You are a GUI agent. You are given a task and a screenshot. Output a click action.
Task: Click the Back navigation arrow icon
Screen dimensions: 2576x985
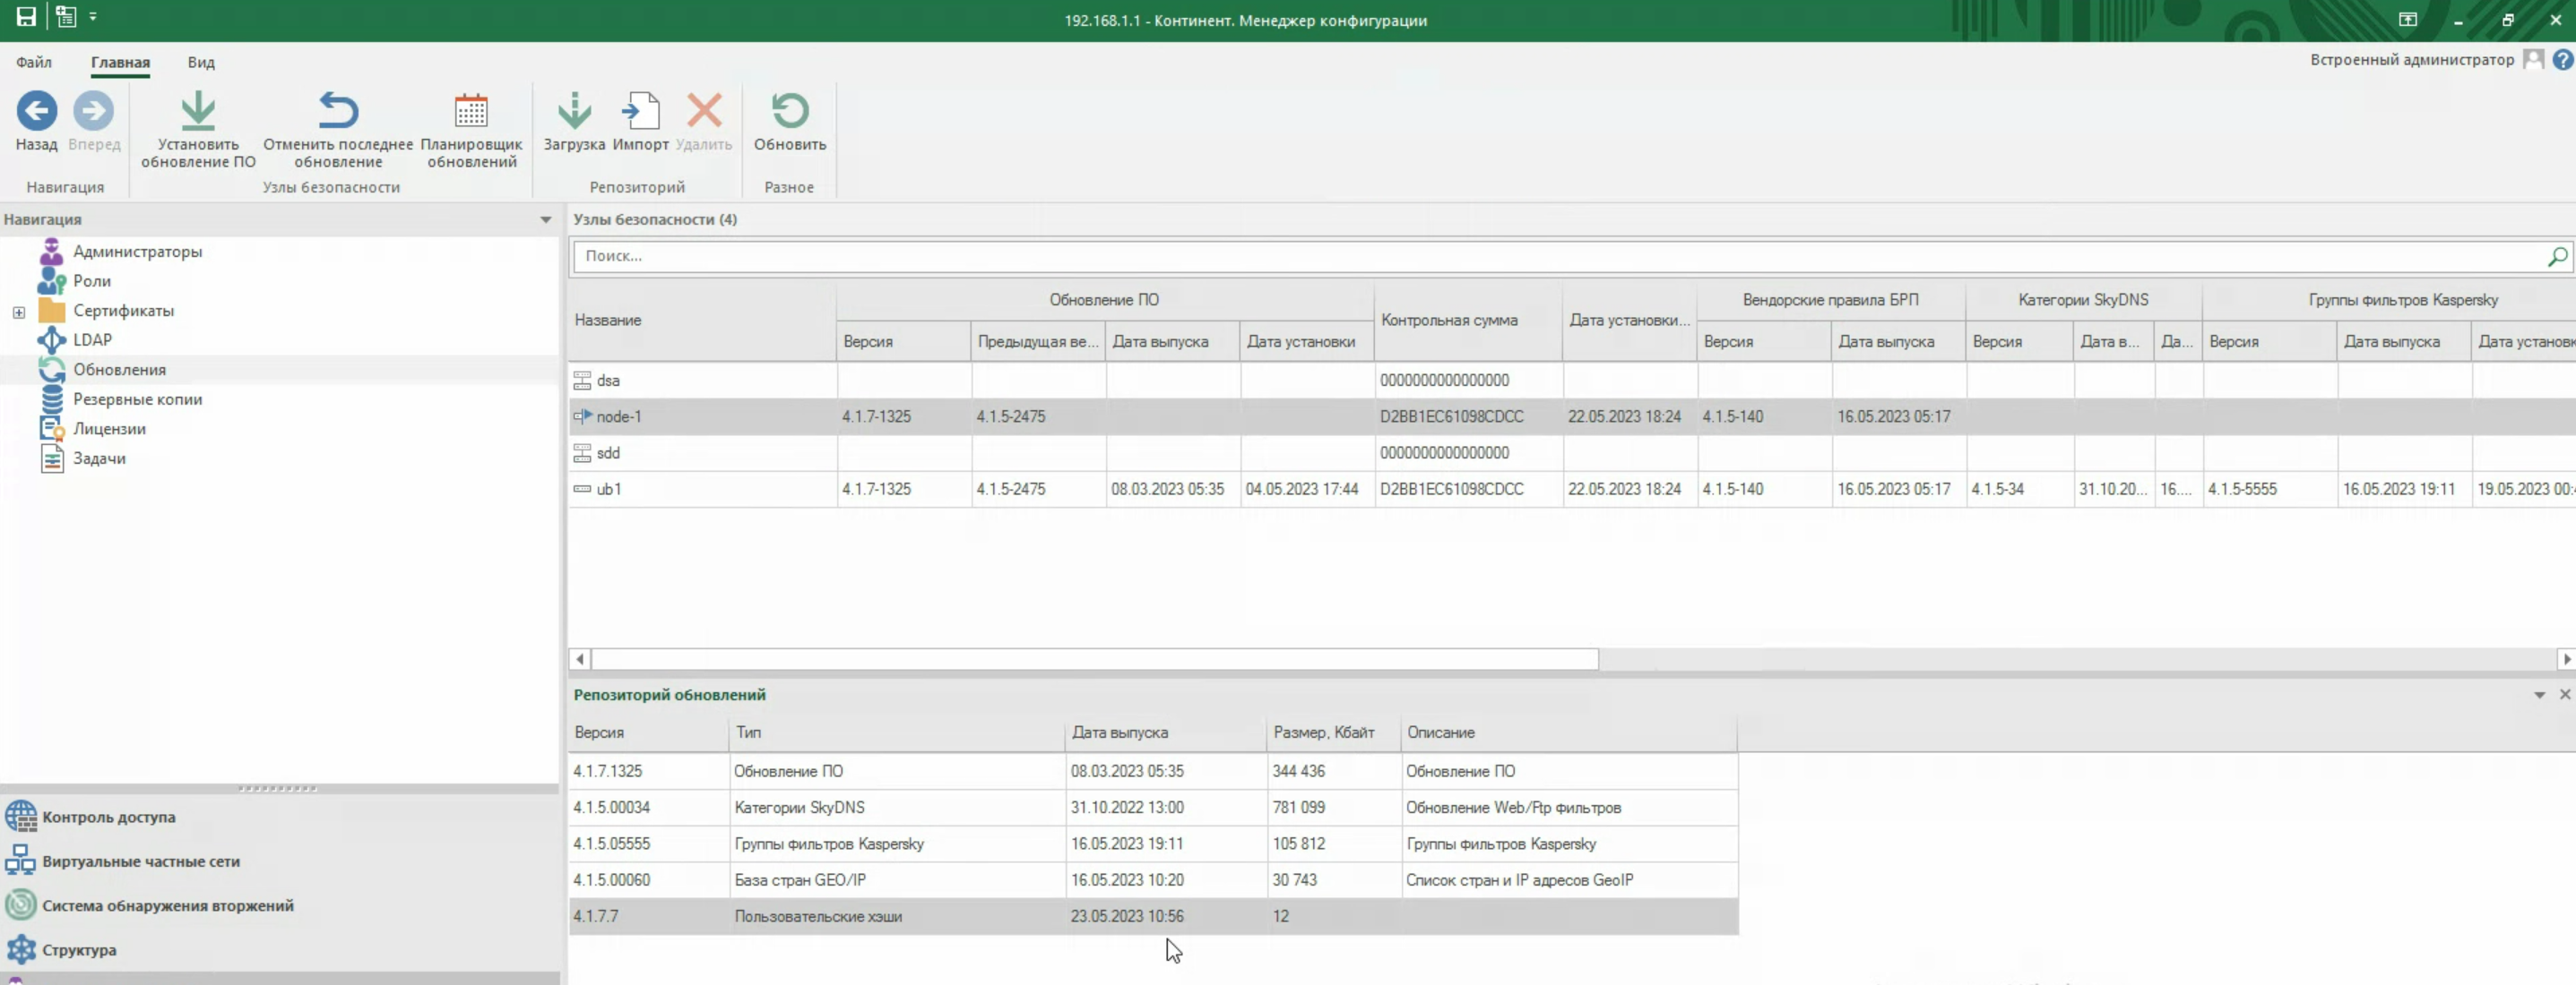pos(37,111)
